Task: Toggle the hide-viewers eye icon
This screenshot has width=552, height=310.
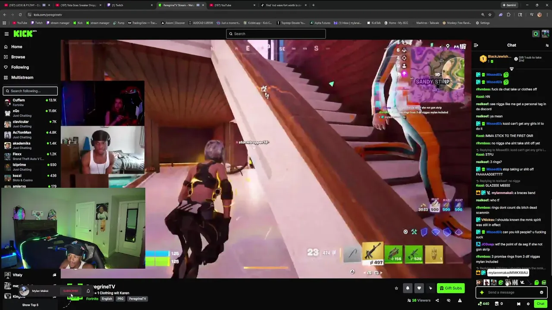Action: click(x=448, y=301)
